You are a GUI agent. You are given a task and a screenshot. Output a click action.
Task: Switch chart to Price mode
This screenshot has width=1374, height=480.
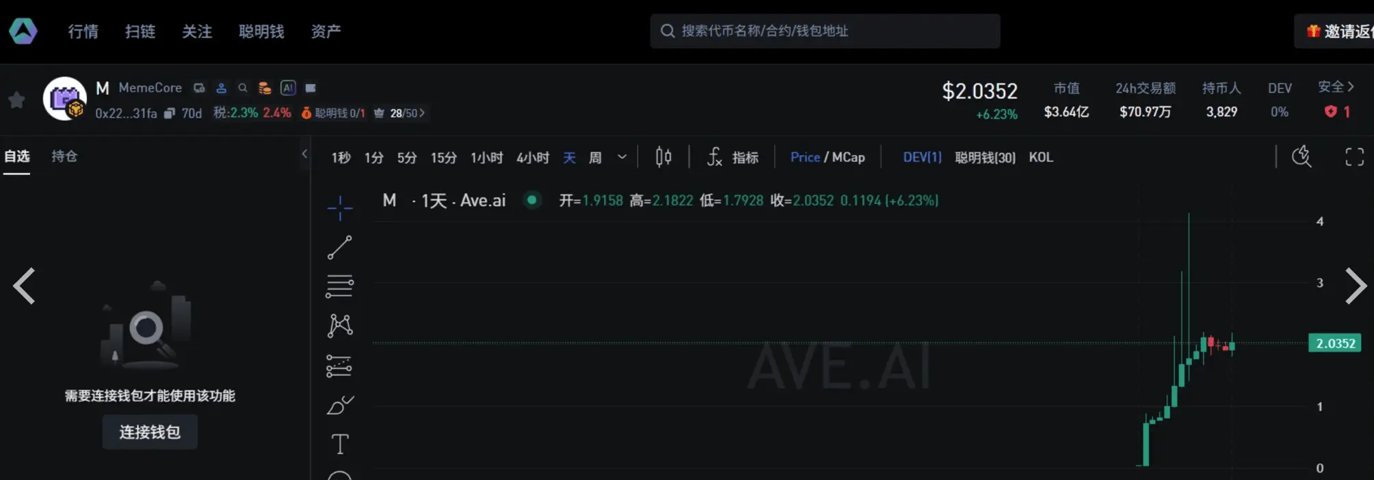point(805,157)
